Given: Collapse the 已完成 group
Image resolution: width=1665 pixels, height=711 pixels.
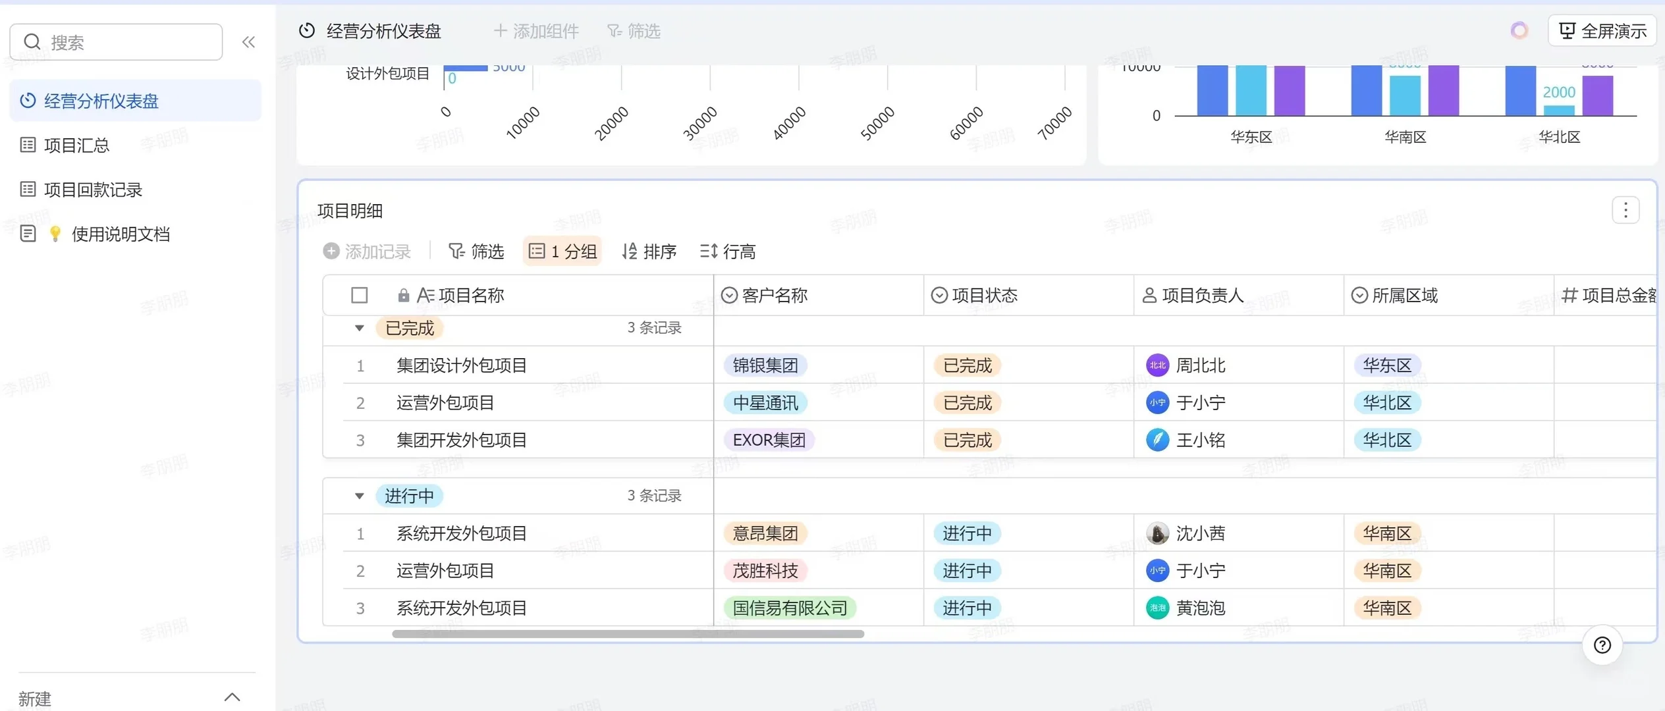Looking at the screenshot, I should [359, 328].
